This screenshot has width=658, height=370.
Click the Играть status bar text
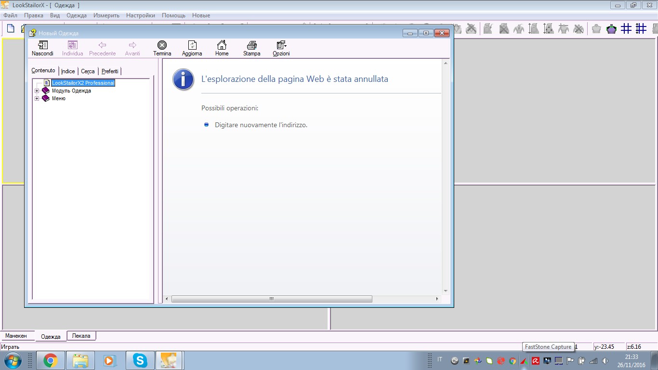[x=10, y=347]
